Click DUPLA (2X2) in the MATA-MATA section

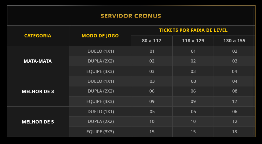point(100,61)
